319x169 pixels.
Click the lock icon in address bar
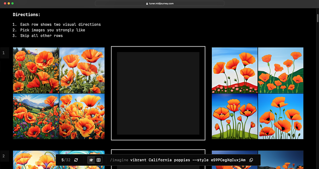147,4
